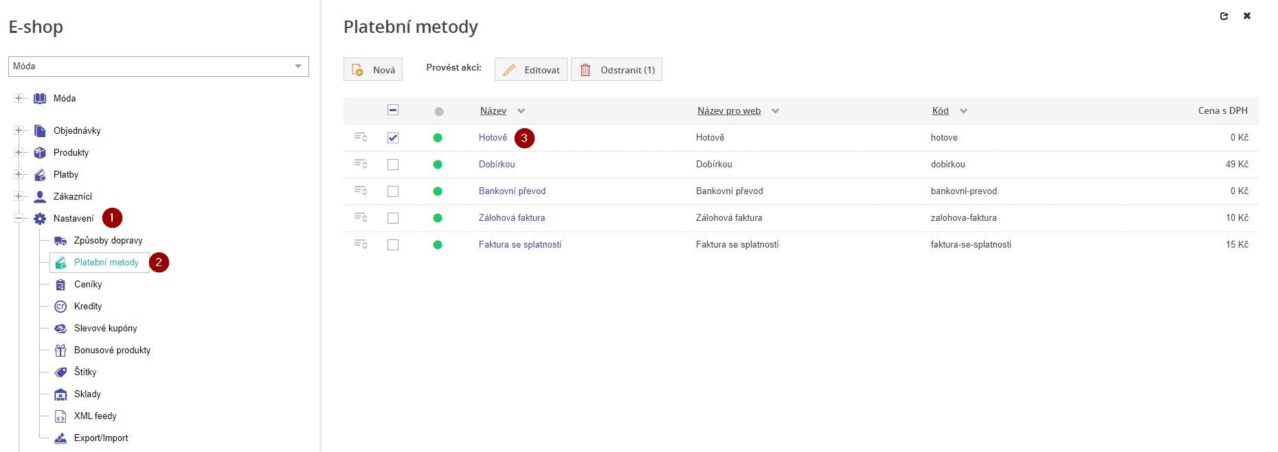Open Způsoby dopravy in the sidebar
Screen dimensions: 1278x452
108,241
